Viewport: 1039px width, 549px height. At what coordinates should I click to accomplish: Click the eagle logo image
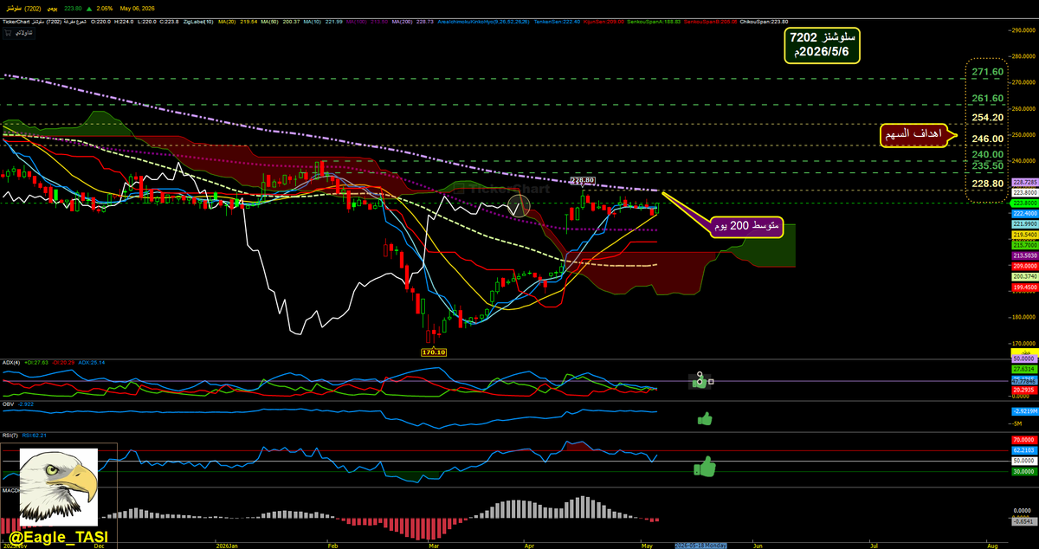point(59,488)
